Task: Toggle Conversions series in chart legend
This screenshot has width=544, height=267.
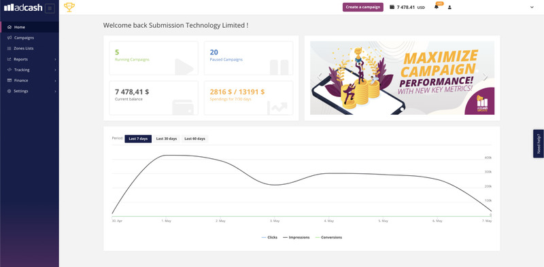Action: [328, 238]
